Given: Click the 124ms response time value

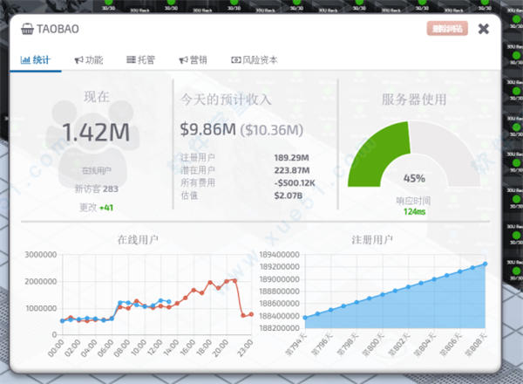Looking at the screenshot, I should pyautogui.click(x=414, y=212).
